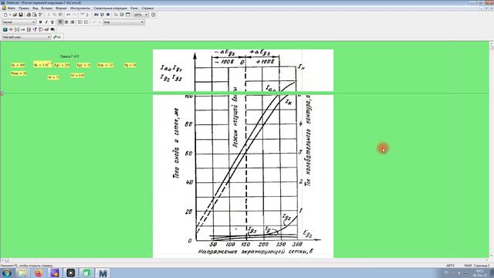Open Firefox from the taskbar

coord(39,273)
